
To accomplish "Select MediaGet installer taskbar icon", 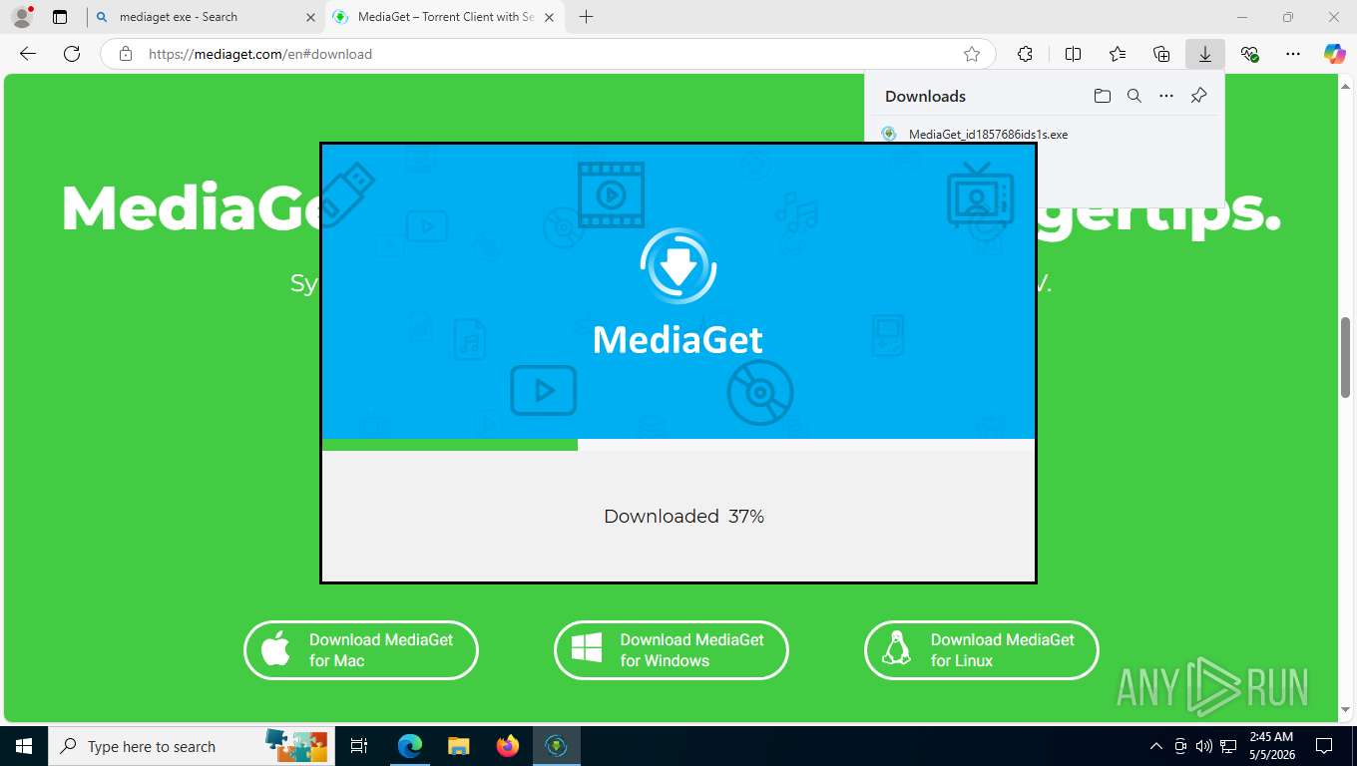I will pyautogui.click(x=557, y=746).
